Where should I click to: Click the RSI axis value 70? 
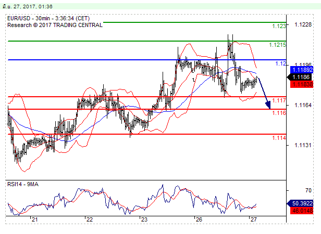click(308, 190)
